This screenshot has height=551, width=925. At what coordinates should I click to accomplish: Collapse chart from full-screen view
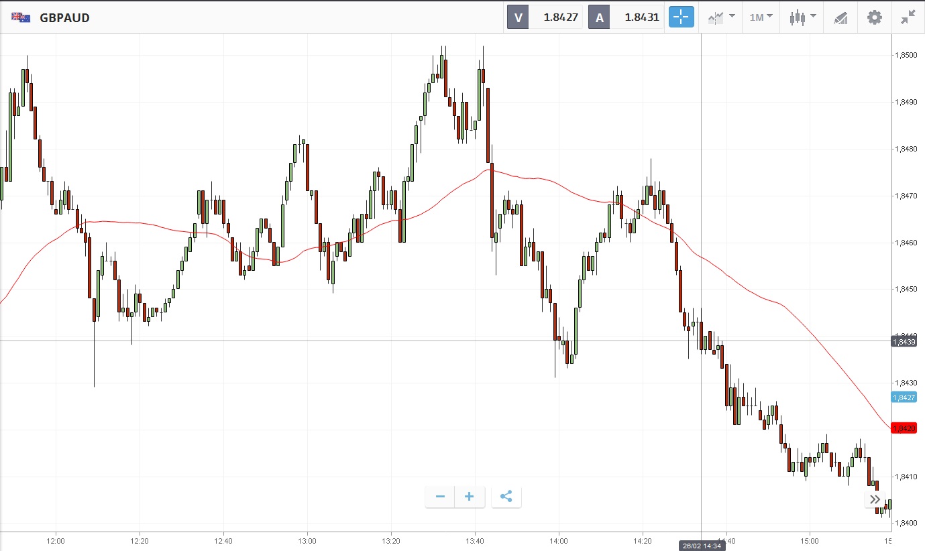pos(908,17)
